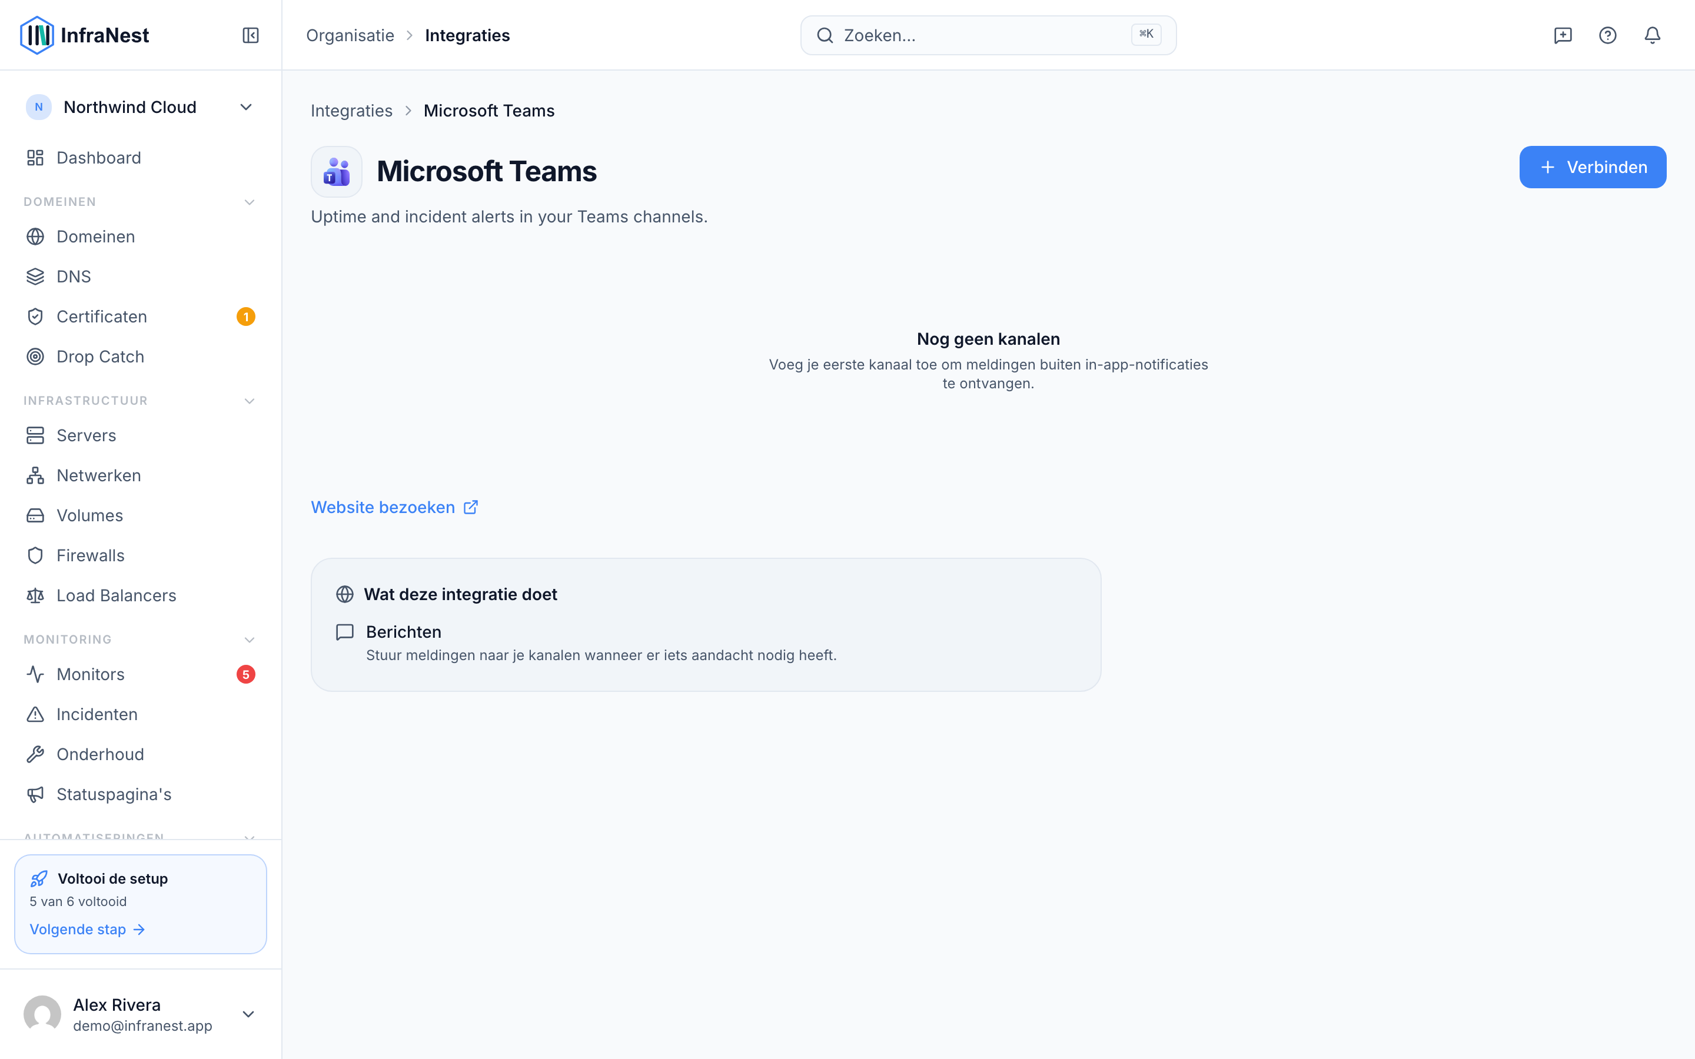Follow the Website bezoeken link
The width and height of the screenshot is (1695, 1059).
[394, 507]
